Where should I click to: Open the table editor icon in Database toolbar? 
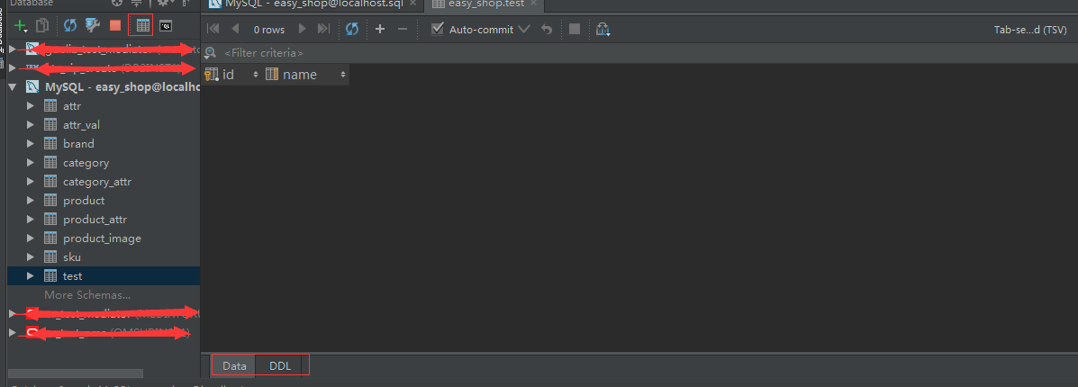(x=143, y=26)
